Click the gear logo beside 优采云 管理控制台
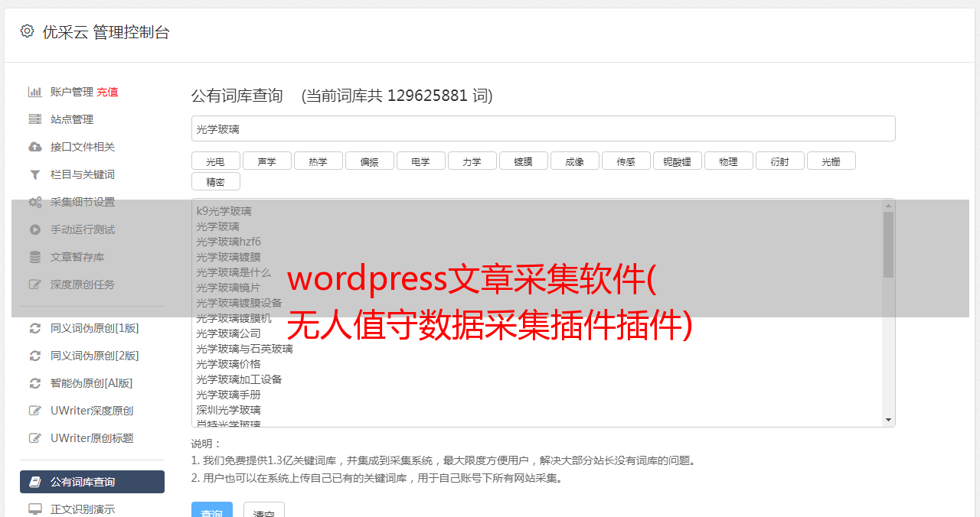980x517 pixels. coord(28,31)
